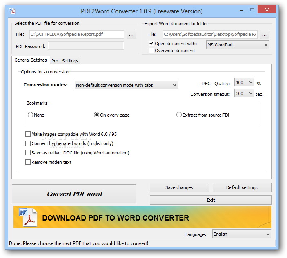Click the 'JPEG - Quality:' label
This screenshot has height=258, width=287.
click(x=215, y=84)
